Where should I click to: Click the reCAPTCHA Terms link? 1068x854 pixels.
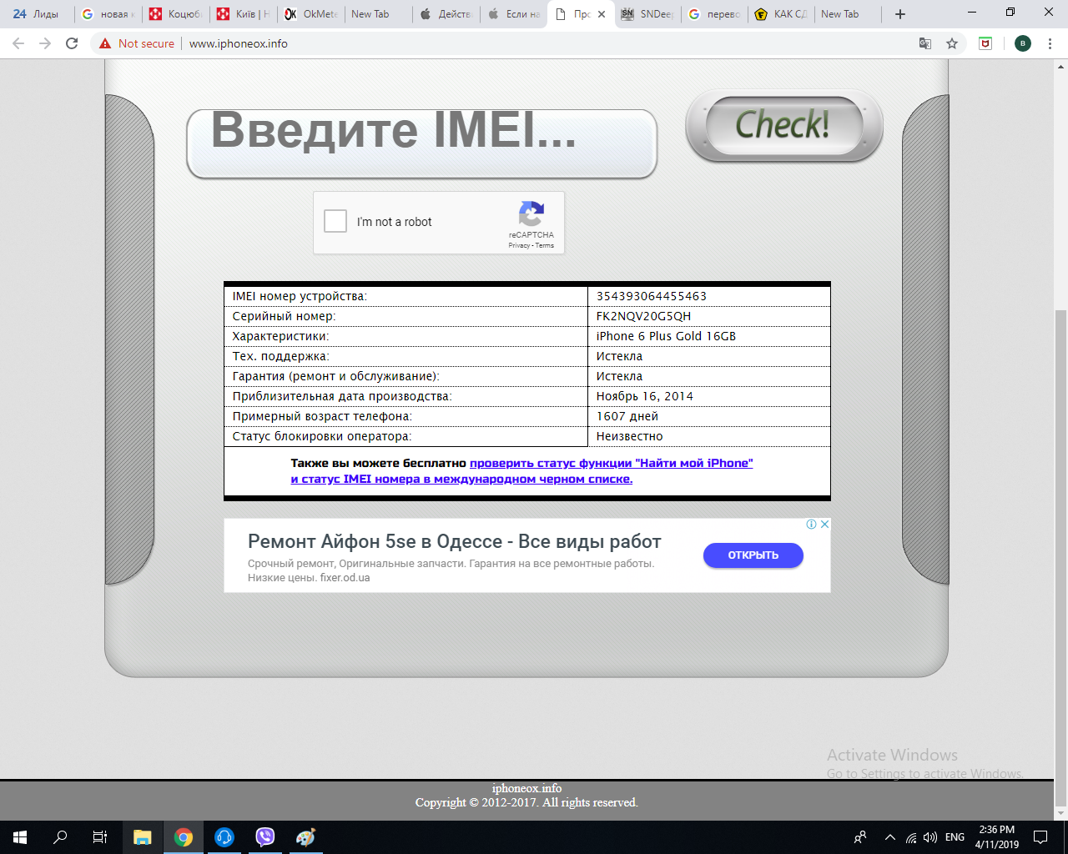coord(545,245)
